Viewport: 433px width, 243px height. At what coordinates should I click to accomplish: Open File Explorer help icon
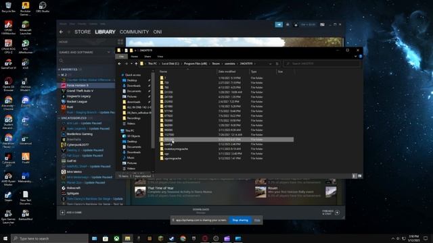[x=361, y=57]
